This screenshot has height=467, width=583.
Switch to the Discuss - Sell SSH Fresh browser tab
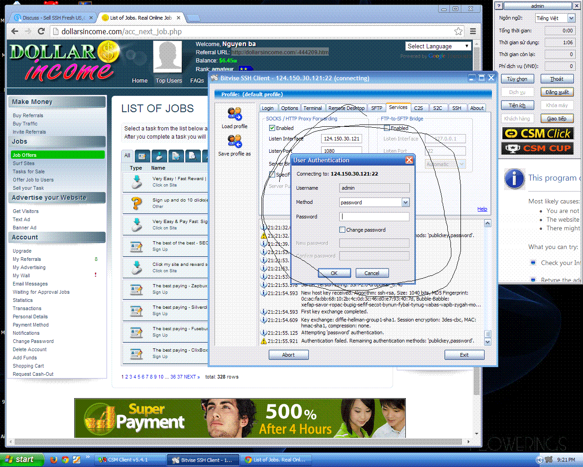point(53,18)
